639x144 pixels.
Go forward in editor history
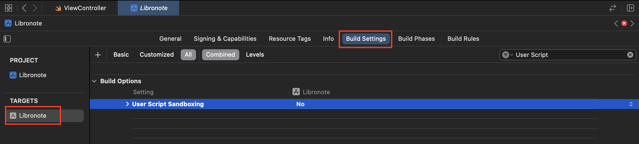click(35, 8)
